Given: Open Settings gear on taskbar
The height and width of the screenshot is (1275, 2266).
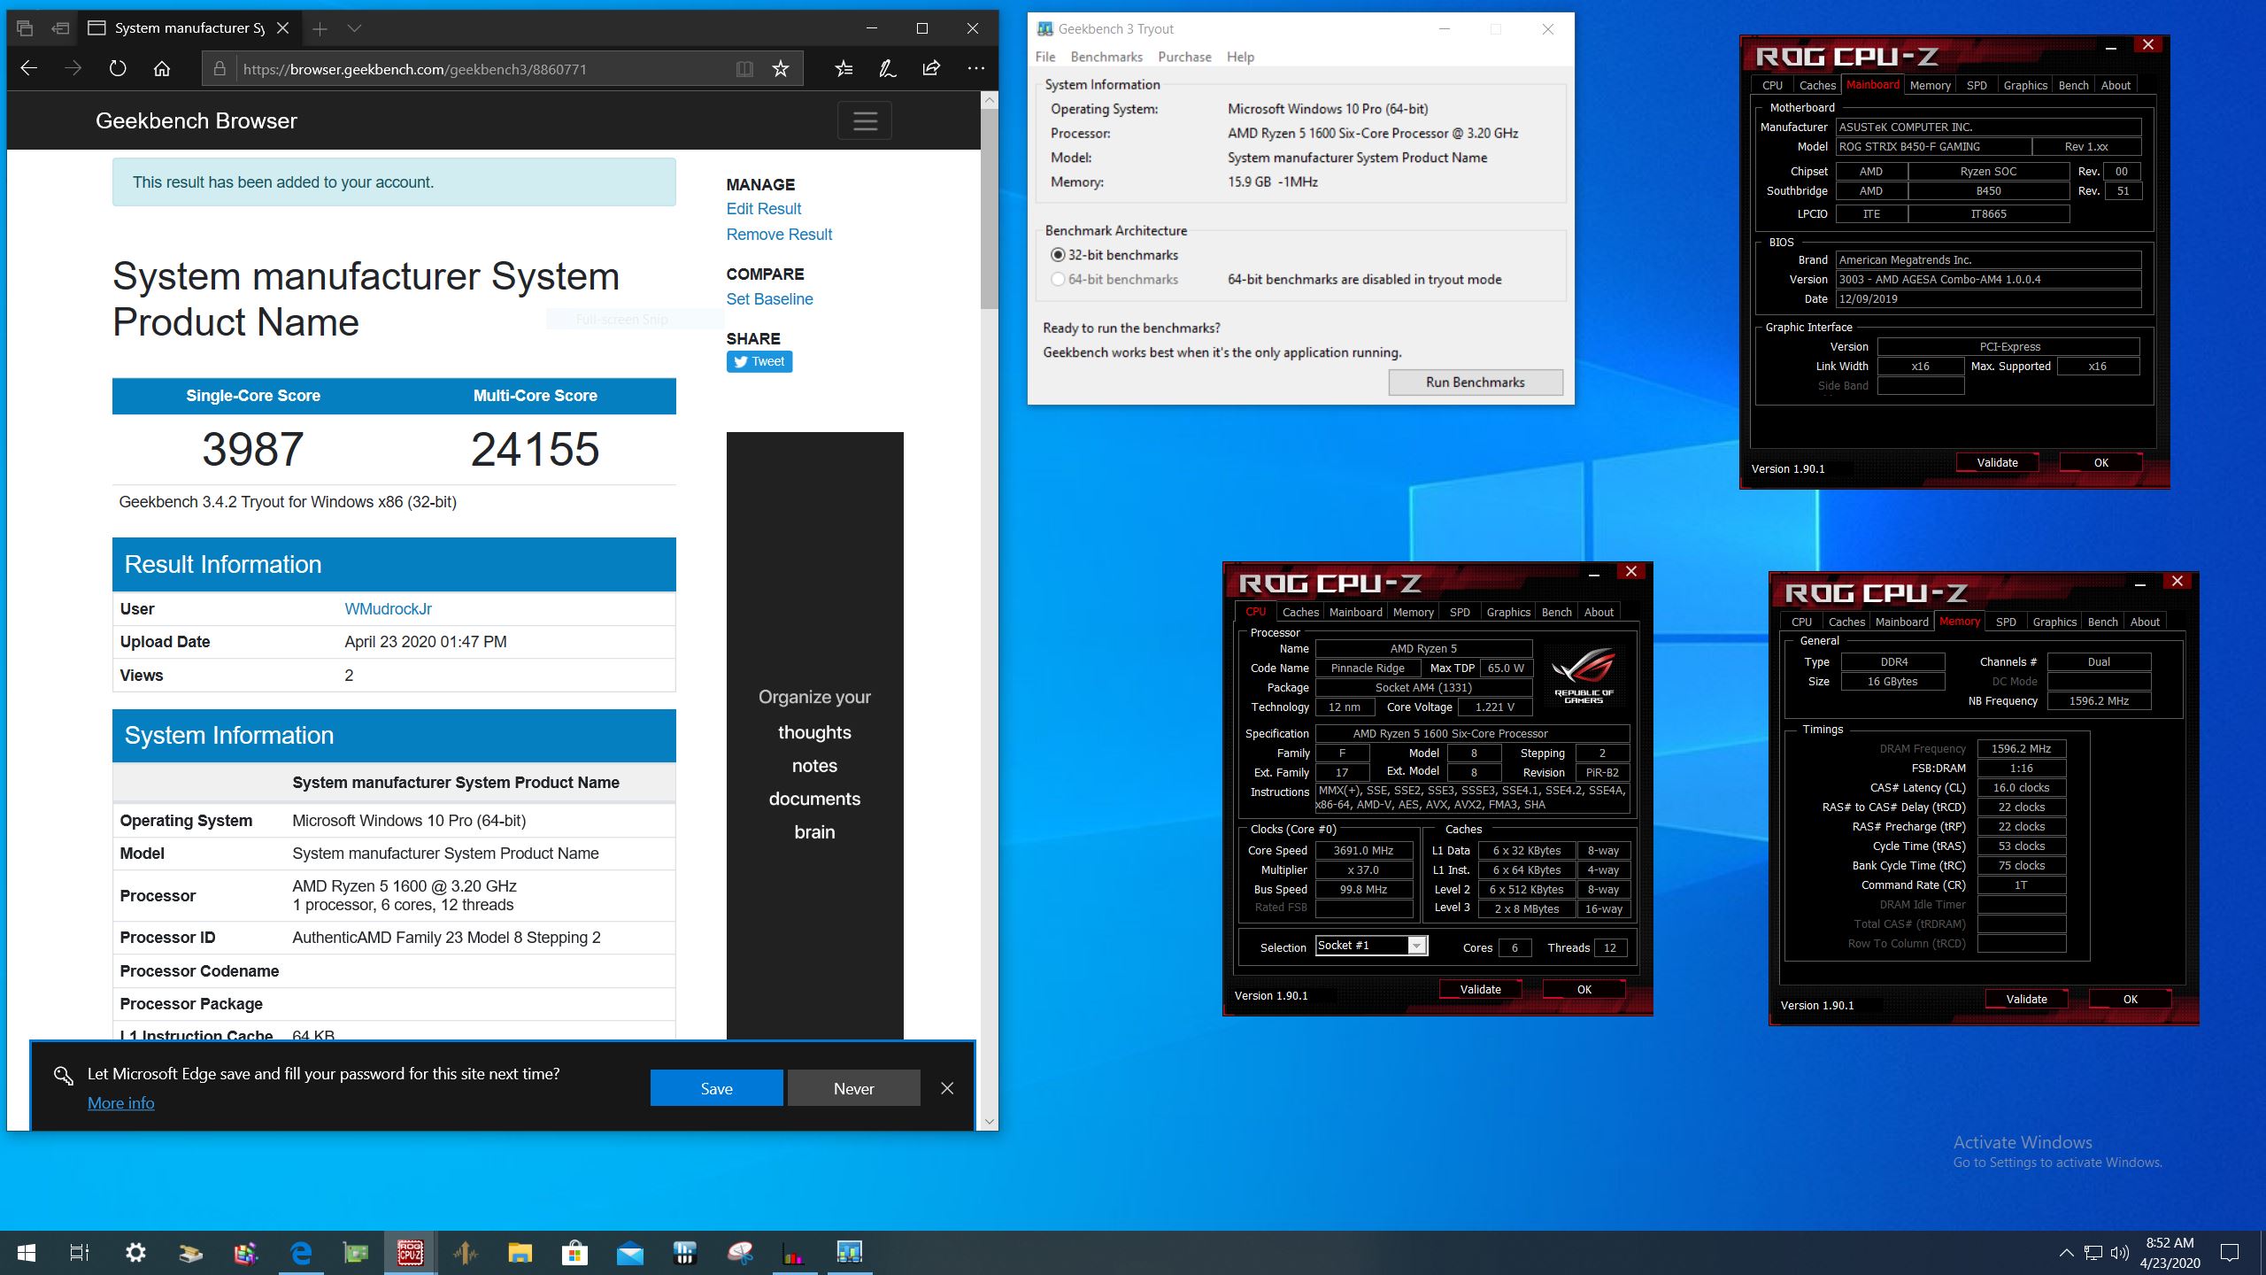Looking at the screenshot, I should coord(135,1253).
